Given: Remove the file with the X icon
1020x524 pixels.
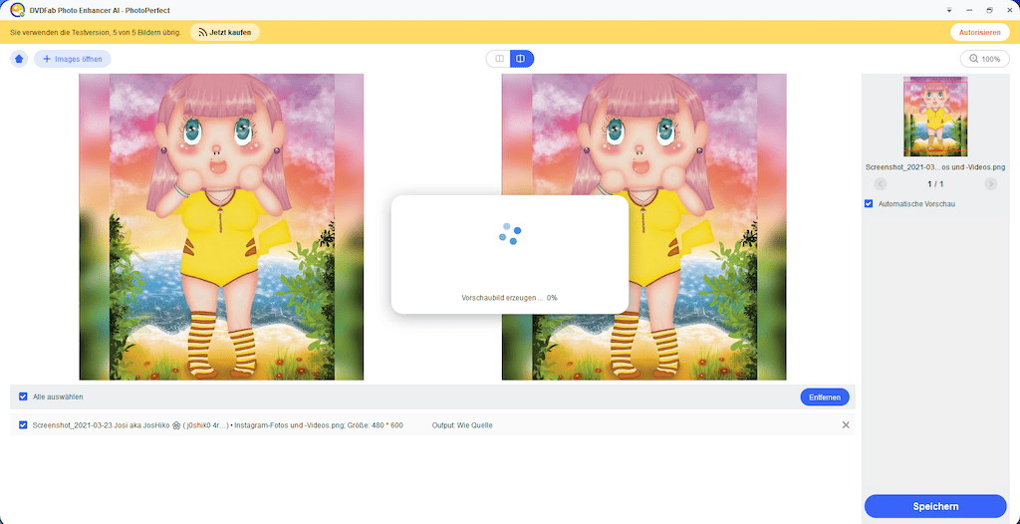Looking at the screenshot, I should [846, 425].
